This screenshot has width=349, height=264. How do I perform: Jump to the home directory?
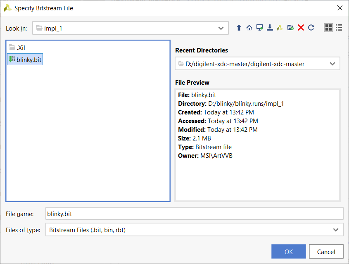coord(249,28)
